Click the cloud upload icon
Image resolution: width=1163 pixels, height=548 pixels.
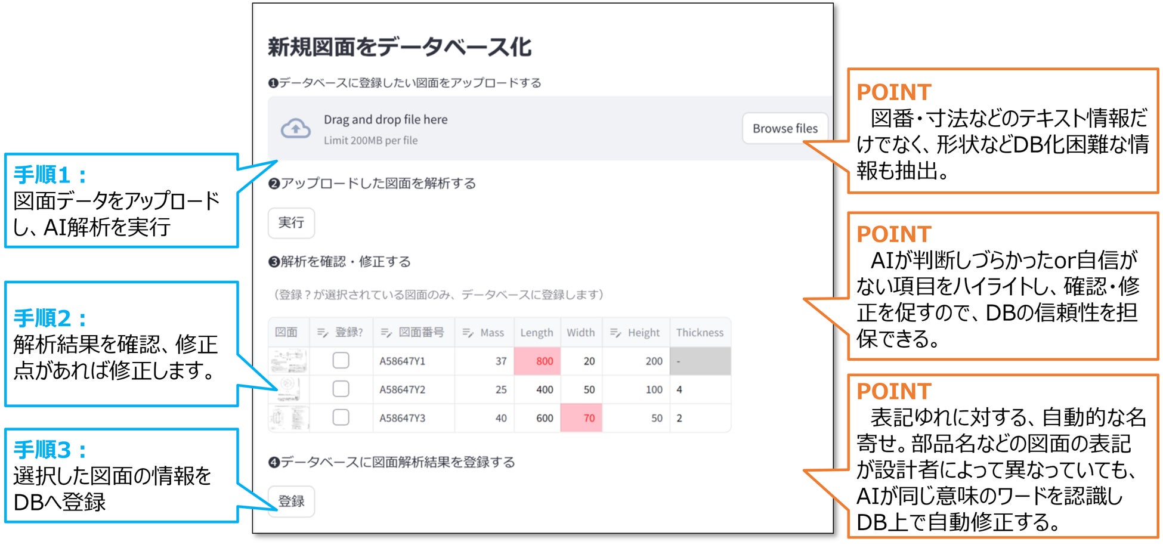coord(296,129)
